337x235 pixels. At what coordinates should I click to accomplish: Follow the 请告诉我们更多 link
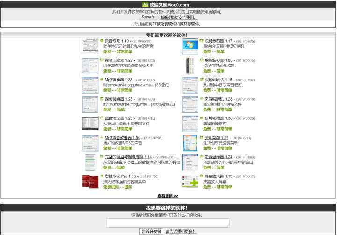181,232
